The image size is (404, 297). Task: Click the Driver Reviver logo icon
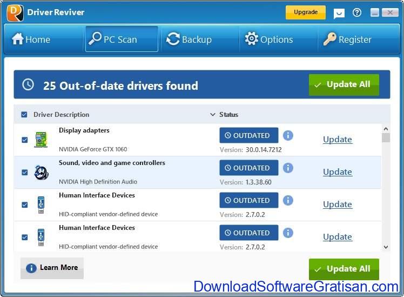click(x=15, y=12)
